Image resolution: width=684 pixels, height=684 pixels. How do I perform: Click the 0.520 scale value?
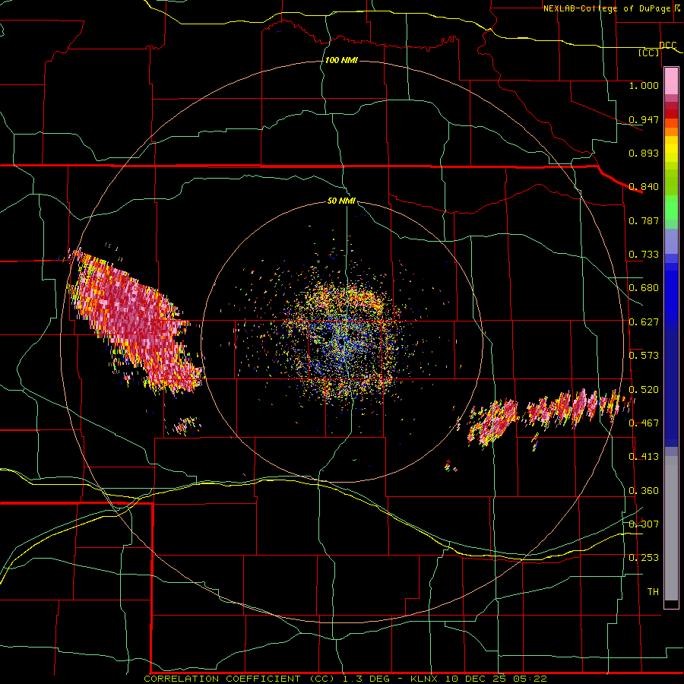(644, 389)
